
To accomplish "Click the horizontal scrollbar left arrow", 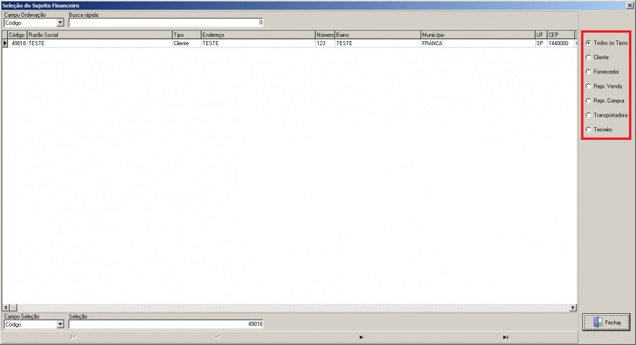I will pos(6,308).
